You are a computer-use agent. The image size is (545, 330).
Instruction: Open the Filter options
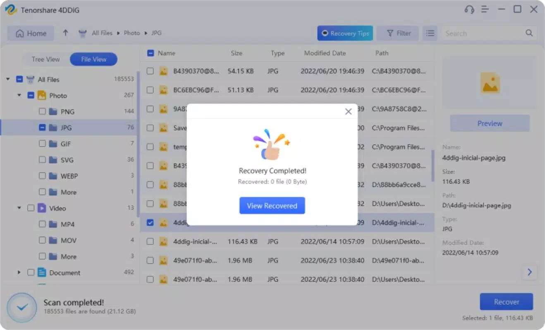point(397,33)
